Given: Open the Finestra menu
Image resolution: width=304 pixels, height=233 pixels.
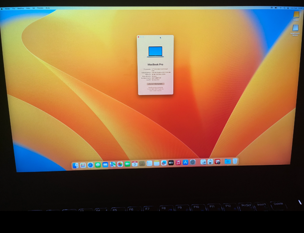Looking at the screenshot, I should point(40,8).
